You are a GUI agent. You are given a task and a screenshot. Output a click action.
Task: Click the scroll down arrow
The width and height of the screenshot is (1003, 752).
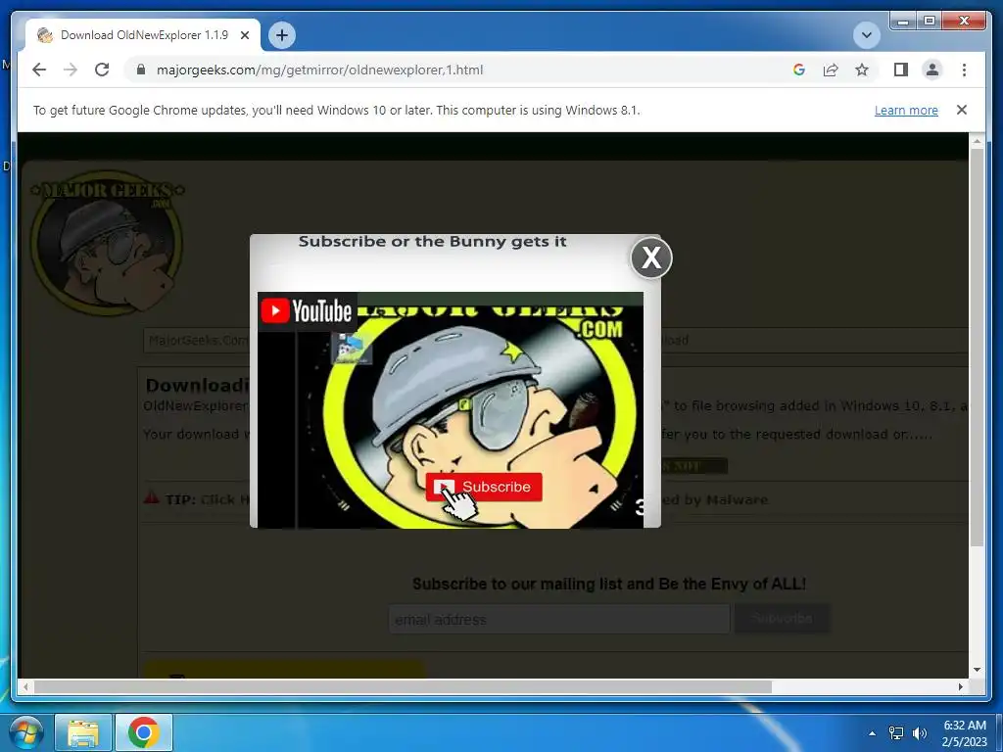[977, 670]
